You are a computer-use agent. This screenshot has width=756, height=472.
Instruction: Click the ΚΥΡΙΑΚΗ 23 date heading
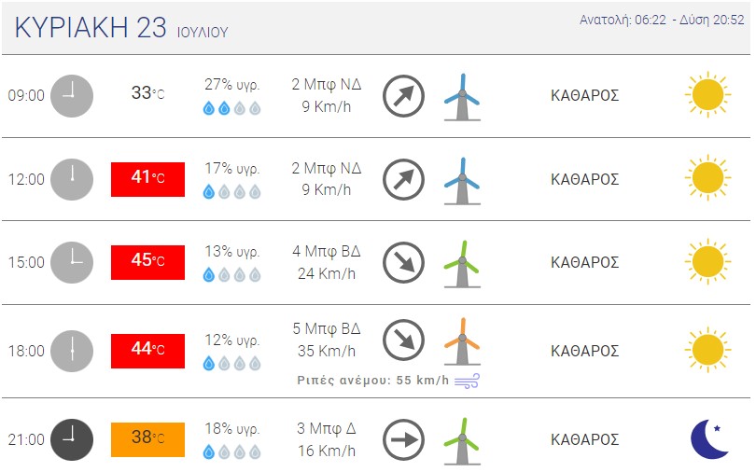[91, 27]
